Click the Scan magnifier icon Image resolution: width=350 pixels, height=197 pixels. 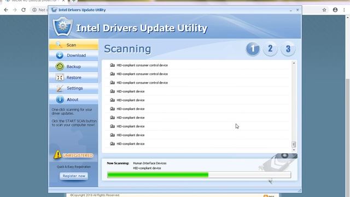point(59,44)
